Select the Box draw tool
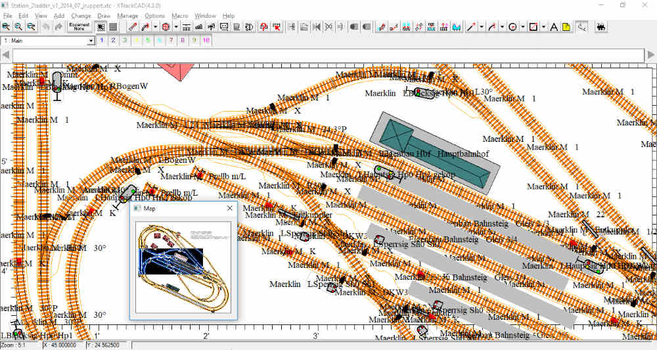Image resolution: width=657 pixels, height=350 pixels. tap(533, 27)
